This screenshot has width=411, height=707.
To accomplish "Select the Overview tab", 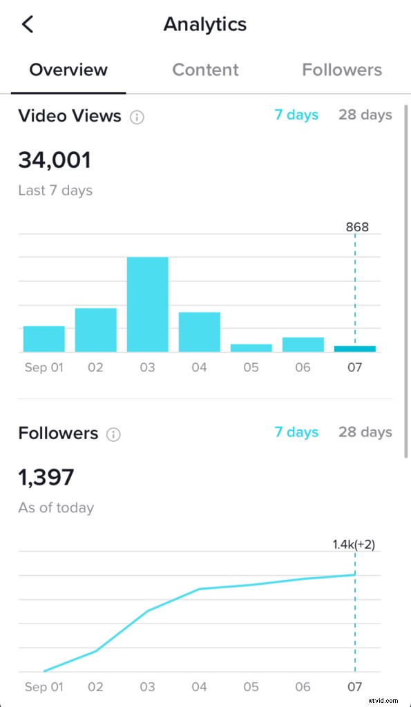I will (68, 69).
